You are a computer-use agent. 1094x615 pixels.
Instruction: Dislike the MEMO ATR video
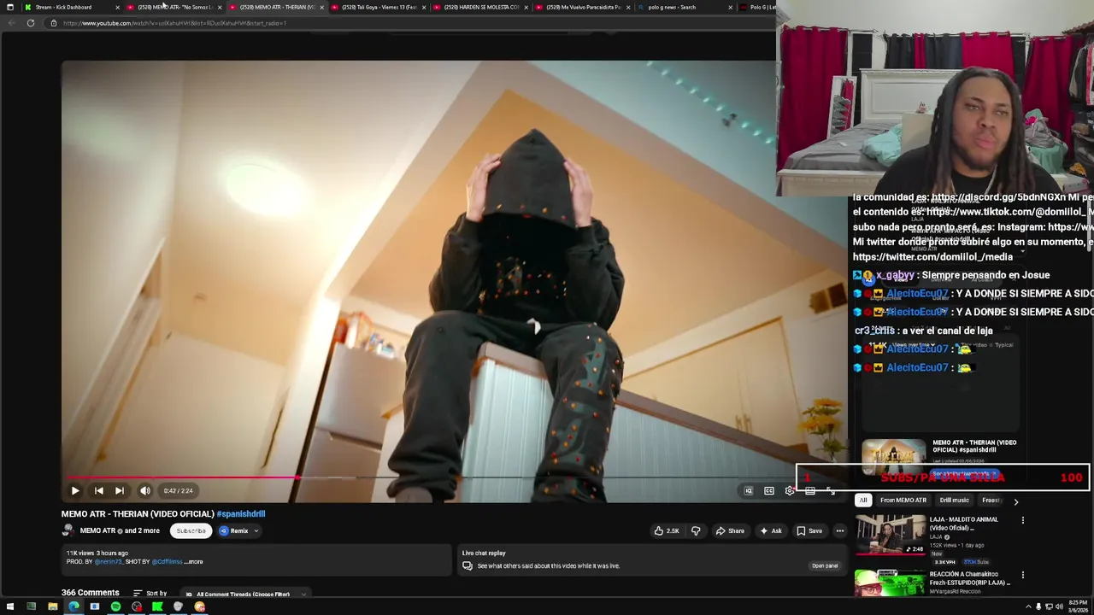point(696,530)
